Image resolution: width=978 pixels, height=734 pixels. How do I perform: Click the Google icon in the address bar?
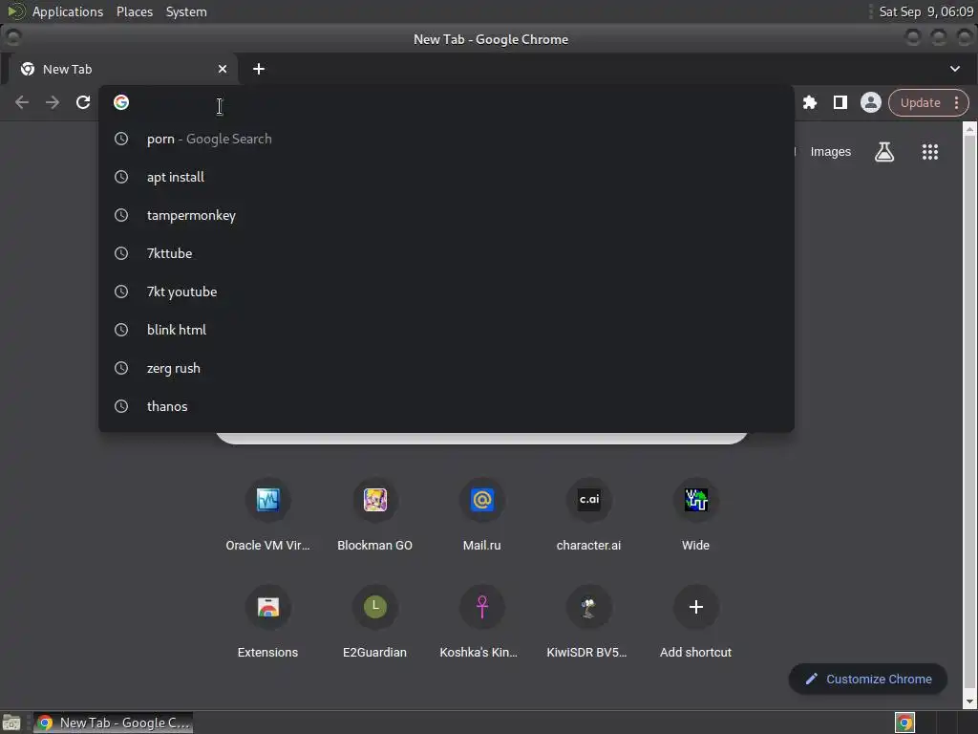pyautogui.click(x=121, y=102)
